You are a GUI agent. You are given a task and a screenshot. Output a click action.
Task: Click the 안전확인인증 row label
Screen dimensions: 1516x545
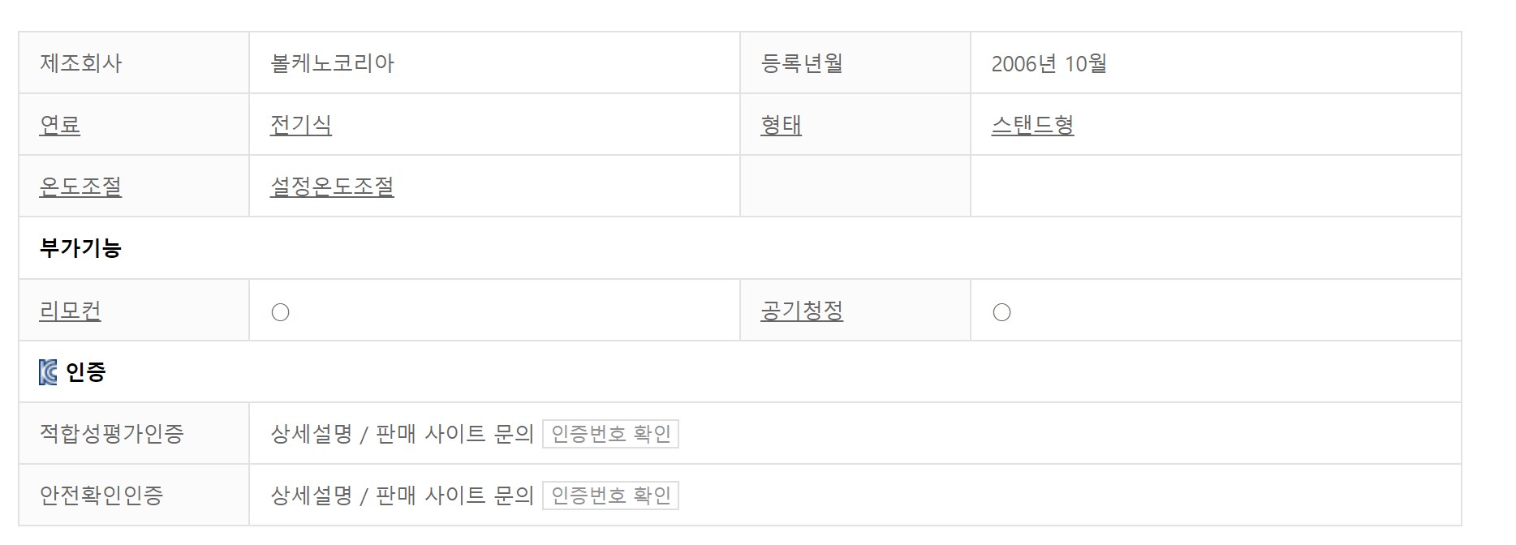[101, 496]
